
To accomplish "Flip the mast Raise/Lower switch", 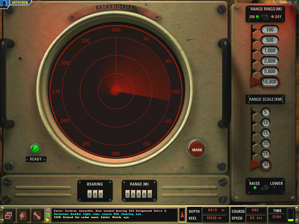I will tap(265, 188).
